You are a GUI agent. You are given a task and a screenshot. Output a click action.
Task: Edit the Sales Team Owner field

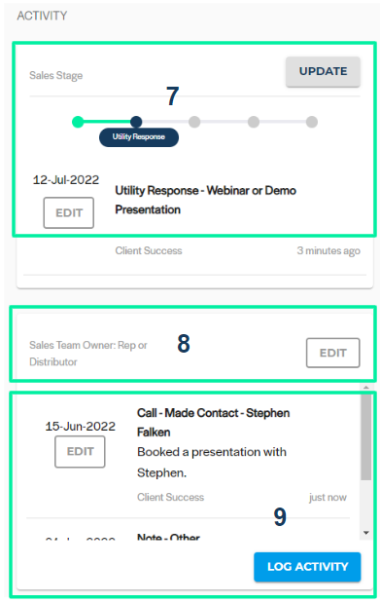tap(332, 353)
